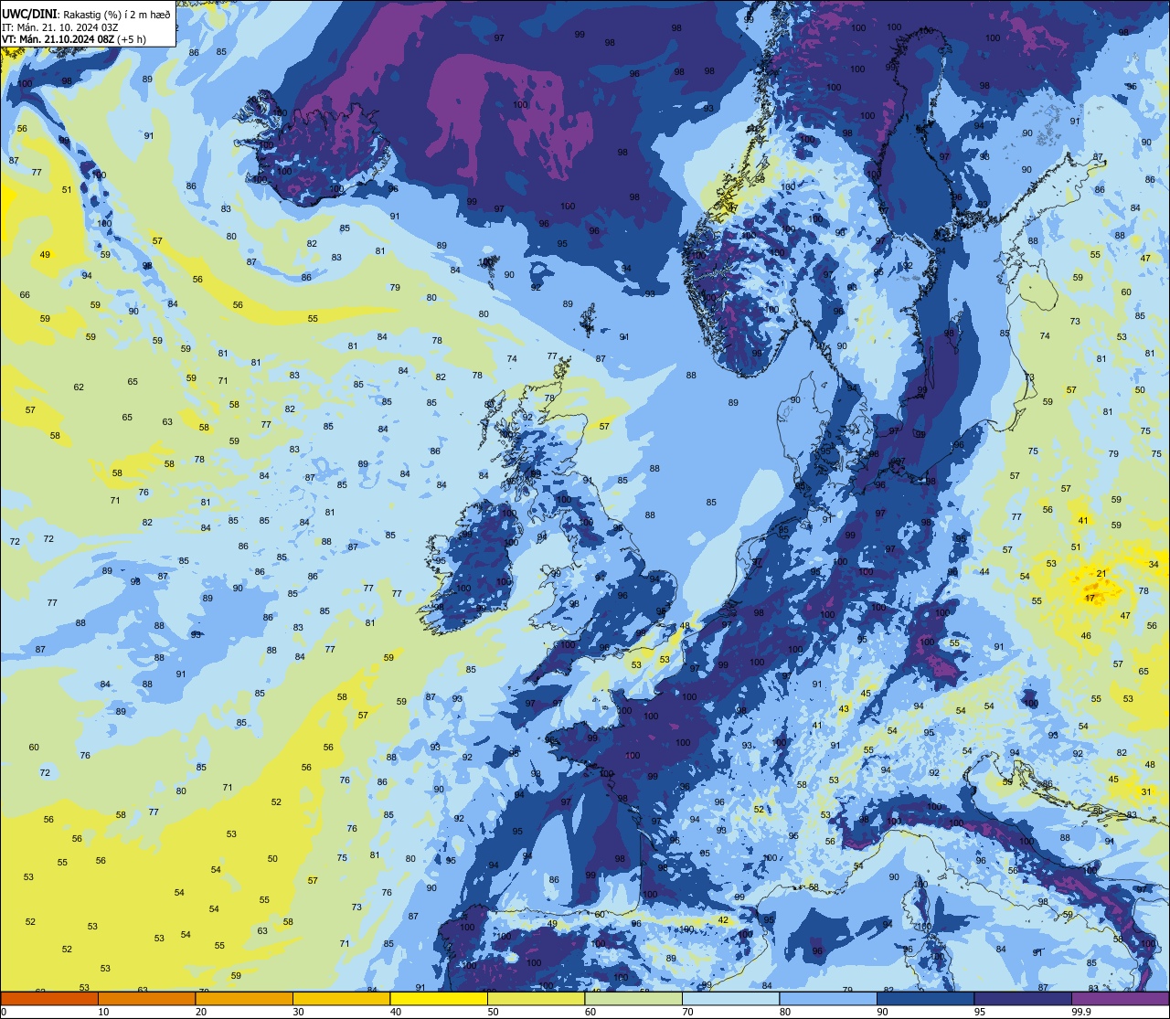Click the humidity value "46" on the map
The height and width of the screenshot is (1019, 1170).
(x=1086, y=635)
